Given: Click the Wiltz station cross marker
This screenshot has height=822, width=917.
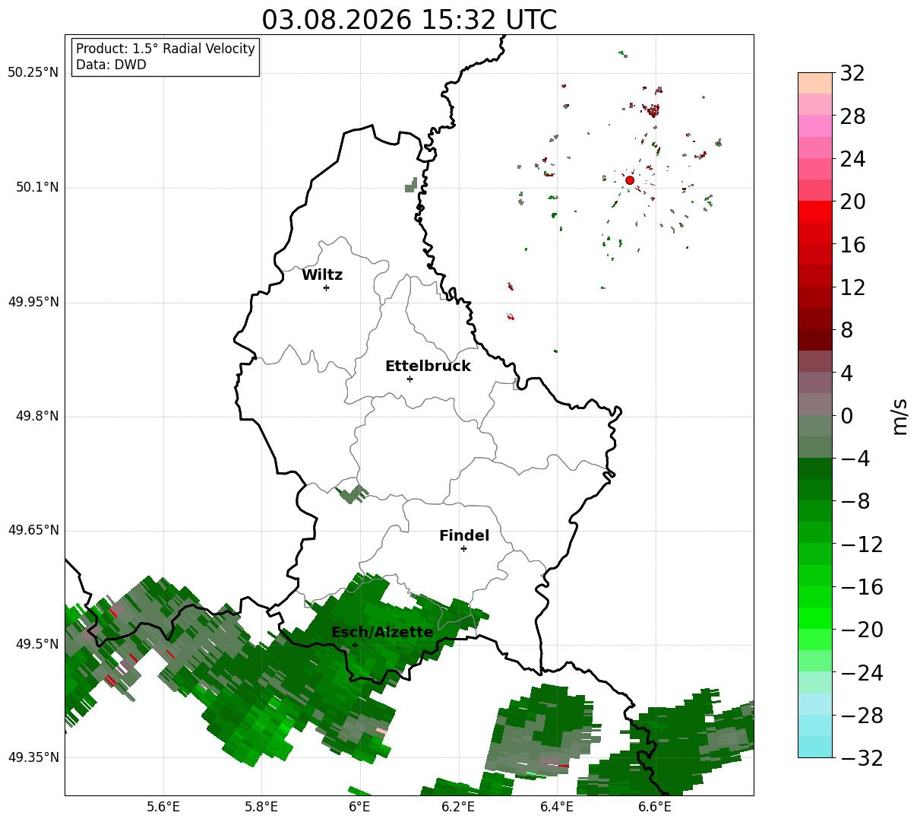Looking at the screenshot, I should click(x=326, y=287).
